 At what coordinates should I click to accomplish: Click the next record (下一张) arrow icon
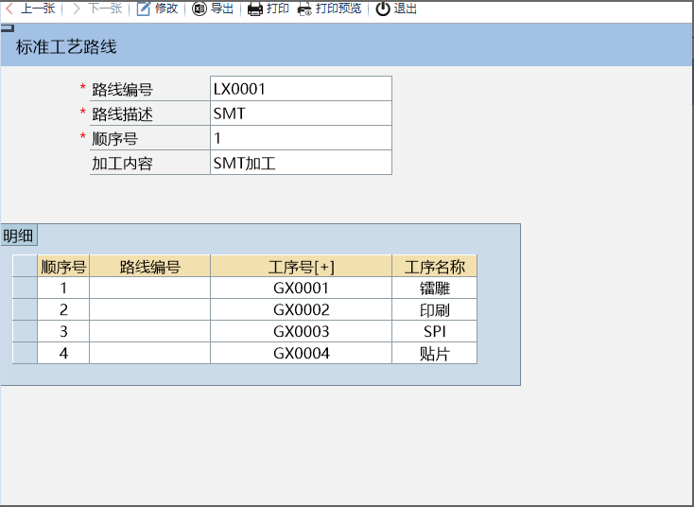coord(77,9)
